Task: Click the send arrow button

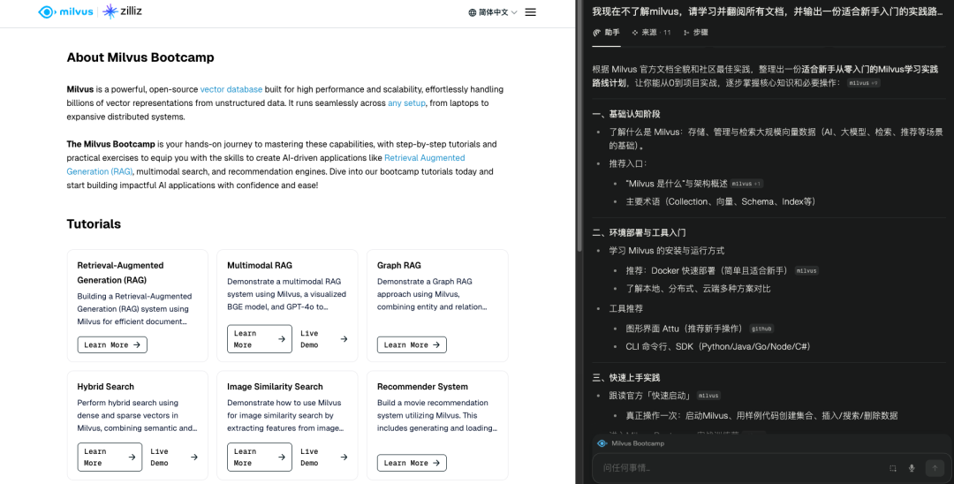Action: [935, 467]
